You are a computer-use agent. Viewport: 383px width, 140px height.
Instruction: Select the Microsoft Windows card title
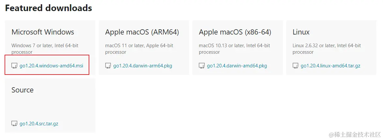(43, 32)
